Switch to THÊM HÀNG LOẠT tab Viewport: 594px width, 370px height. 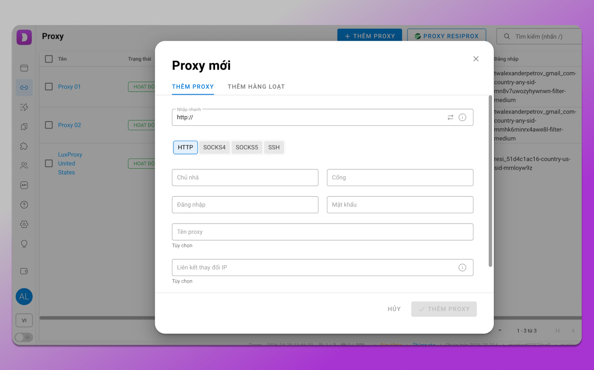256,87
